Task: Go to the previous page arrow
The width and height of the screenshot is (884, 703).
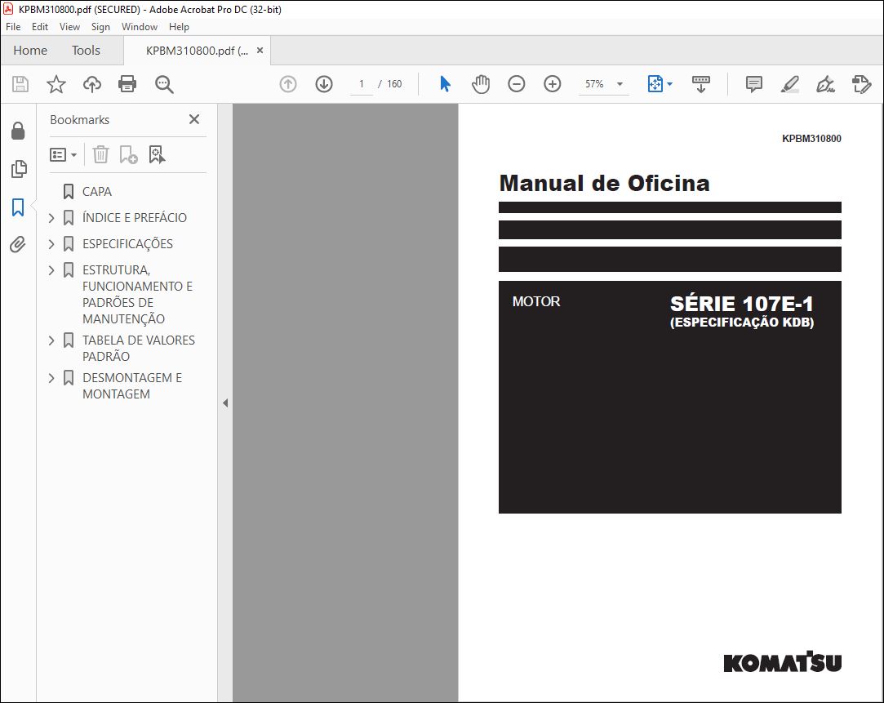Action: 288,84
